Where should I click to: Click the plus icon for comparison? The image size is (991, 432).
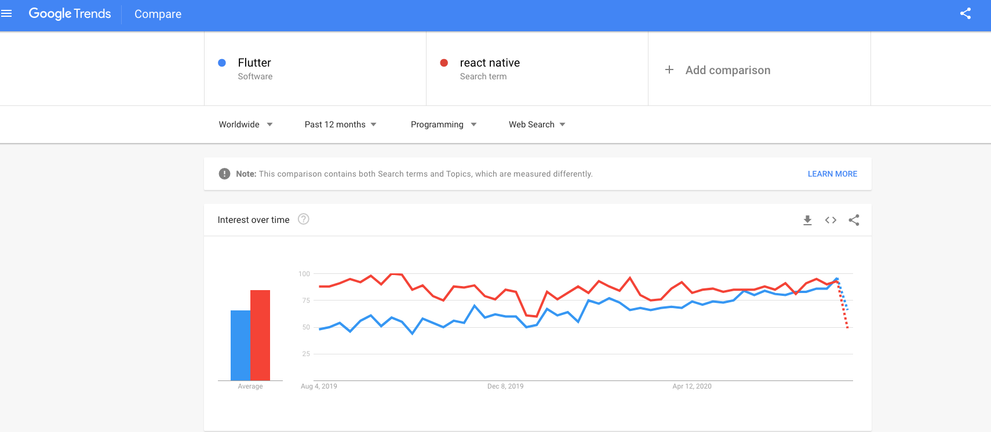pos(669,69)
